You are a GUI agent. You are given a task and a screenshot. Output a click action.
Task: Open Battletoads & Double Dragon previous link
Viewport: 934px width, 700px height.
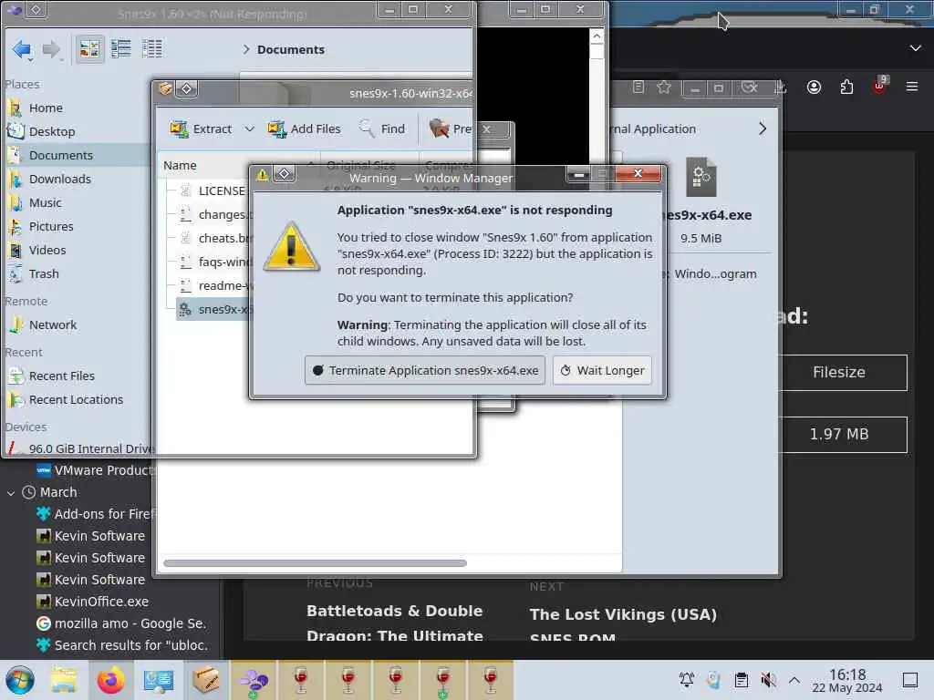coord(394,623)
